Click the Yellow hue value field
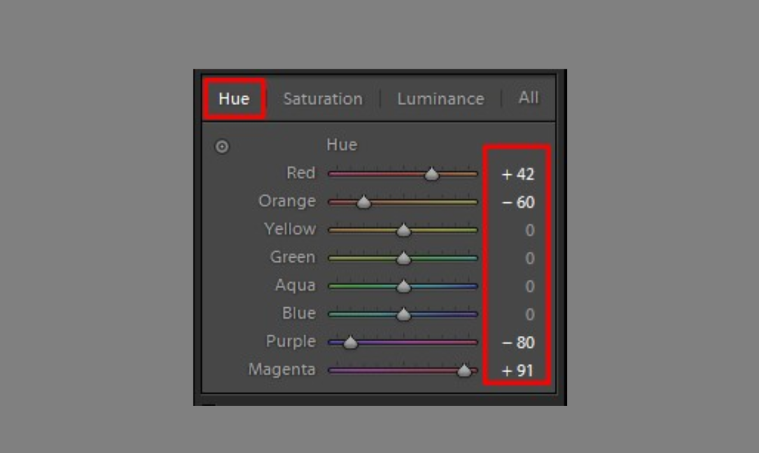 pyautogui.click(x=529, y=230)
